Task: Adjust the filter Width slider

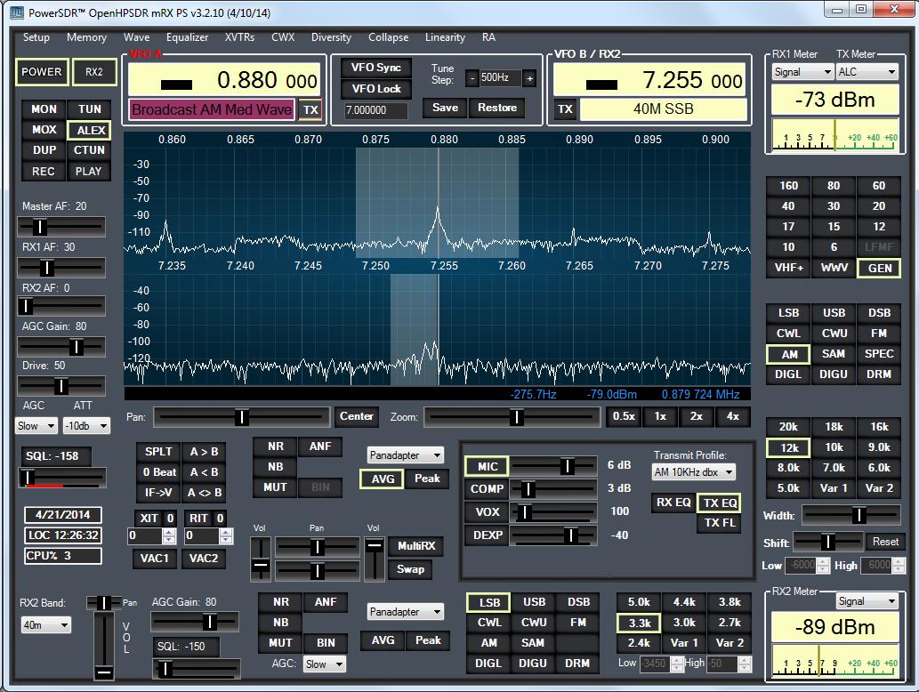Action: (x=850, y=515)
